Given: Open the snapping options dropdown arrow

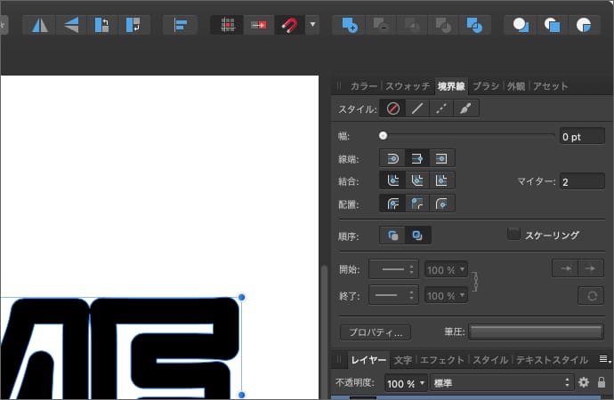Looking at the screenshot, I should tap(312, 25).
